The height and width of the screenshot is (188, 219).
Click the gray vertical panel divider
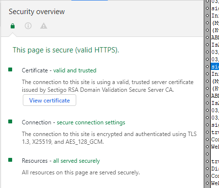click(x=204, y=94)
